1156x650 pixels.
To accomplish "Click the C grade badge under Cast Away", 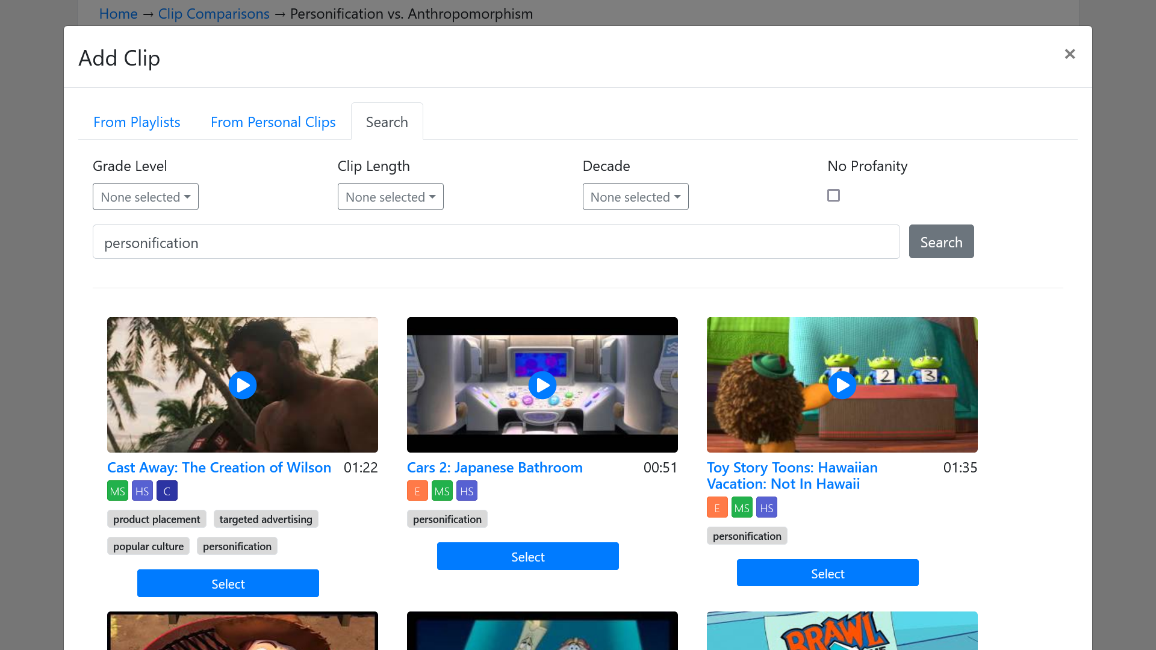I will pyautogui.click(x=167, y=491).
